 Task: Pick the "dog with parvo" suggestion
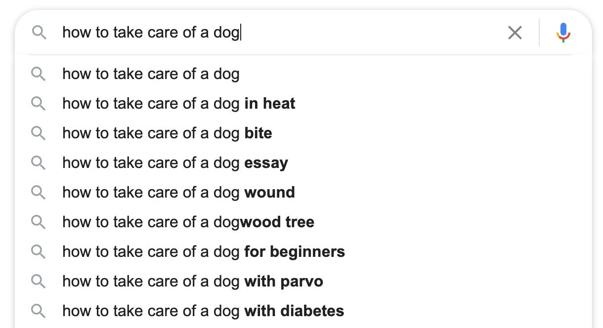[x=192, y=282]
